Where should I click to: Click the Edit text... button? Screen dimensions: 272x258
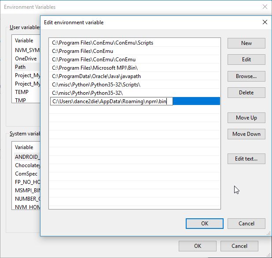pyautogui.click(x=246, y=159)
